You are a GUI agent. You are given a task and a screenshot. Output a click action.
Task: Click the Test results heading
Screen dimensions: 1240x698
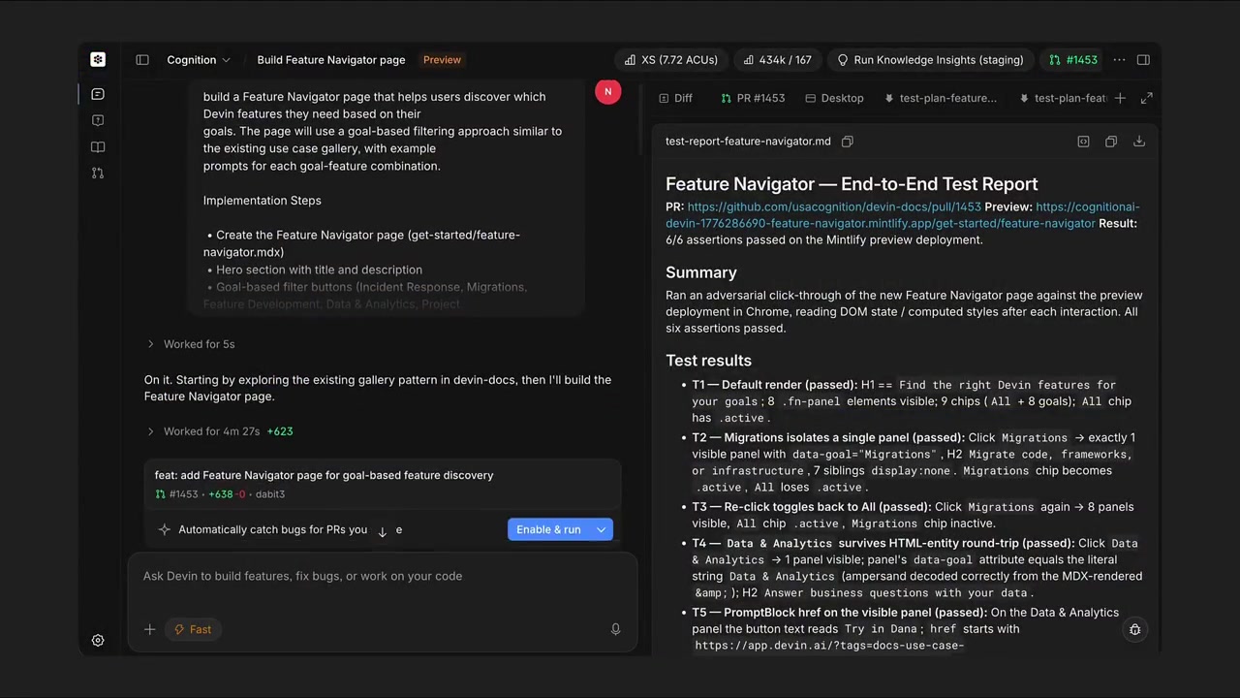[708, 361]
